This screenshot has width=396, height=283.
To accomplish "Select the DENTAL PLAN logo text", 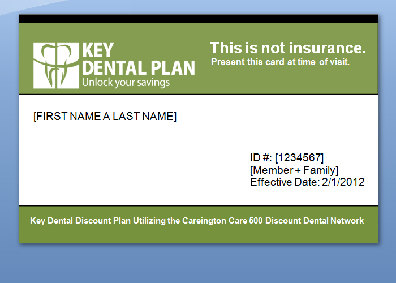I will click(x=139, y=68).
